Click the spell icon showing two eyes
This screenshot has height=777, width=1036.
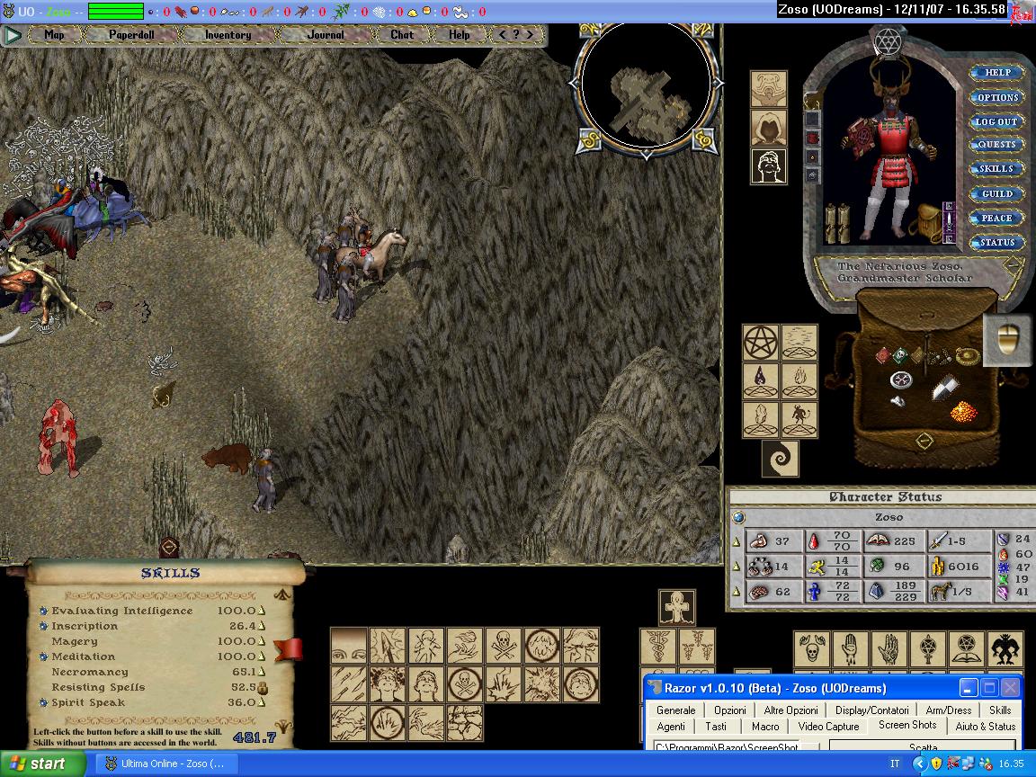coord(349,646)
